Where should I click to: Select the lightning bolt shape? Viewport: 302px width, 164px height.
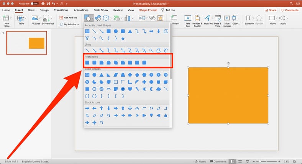click(137, 89)
